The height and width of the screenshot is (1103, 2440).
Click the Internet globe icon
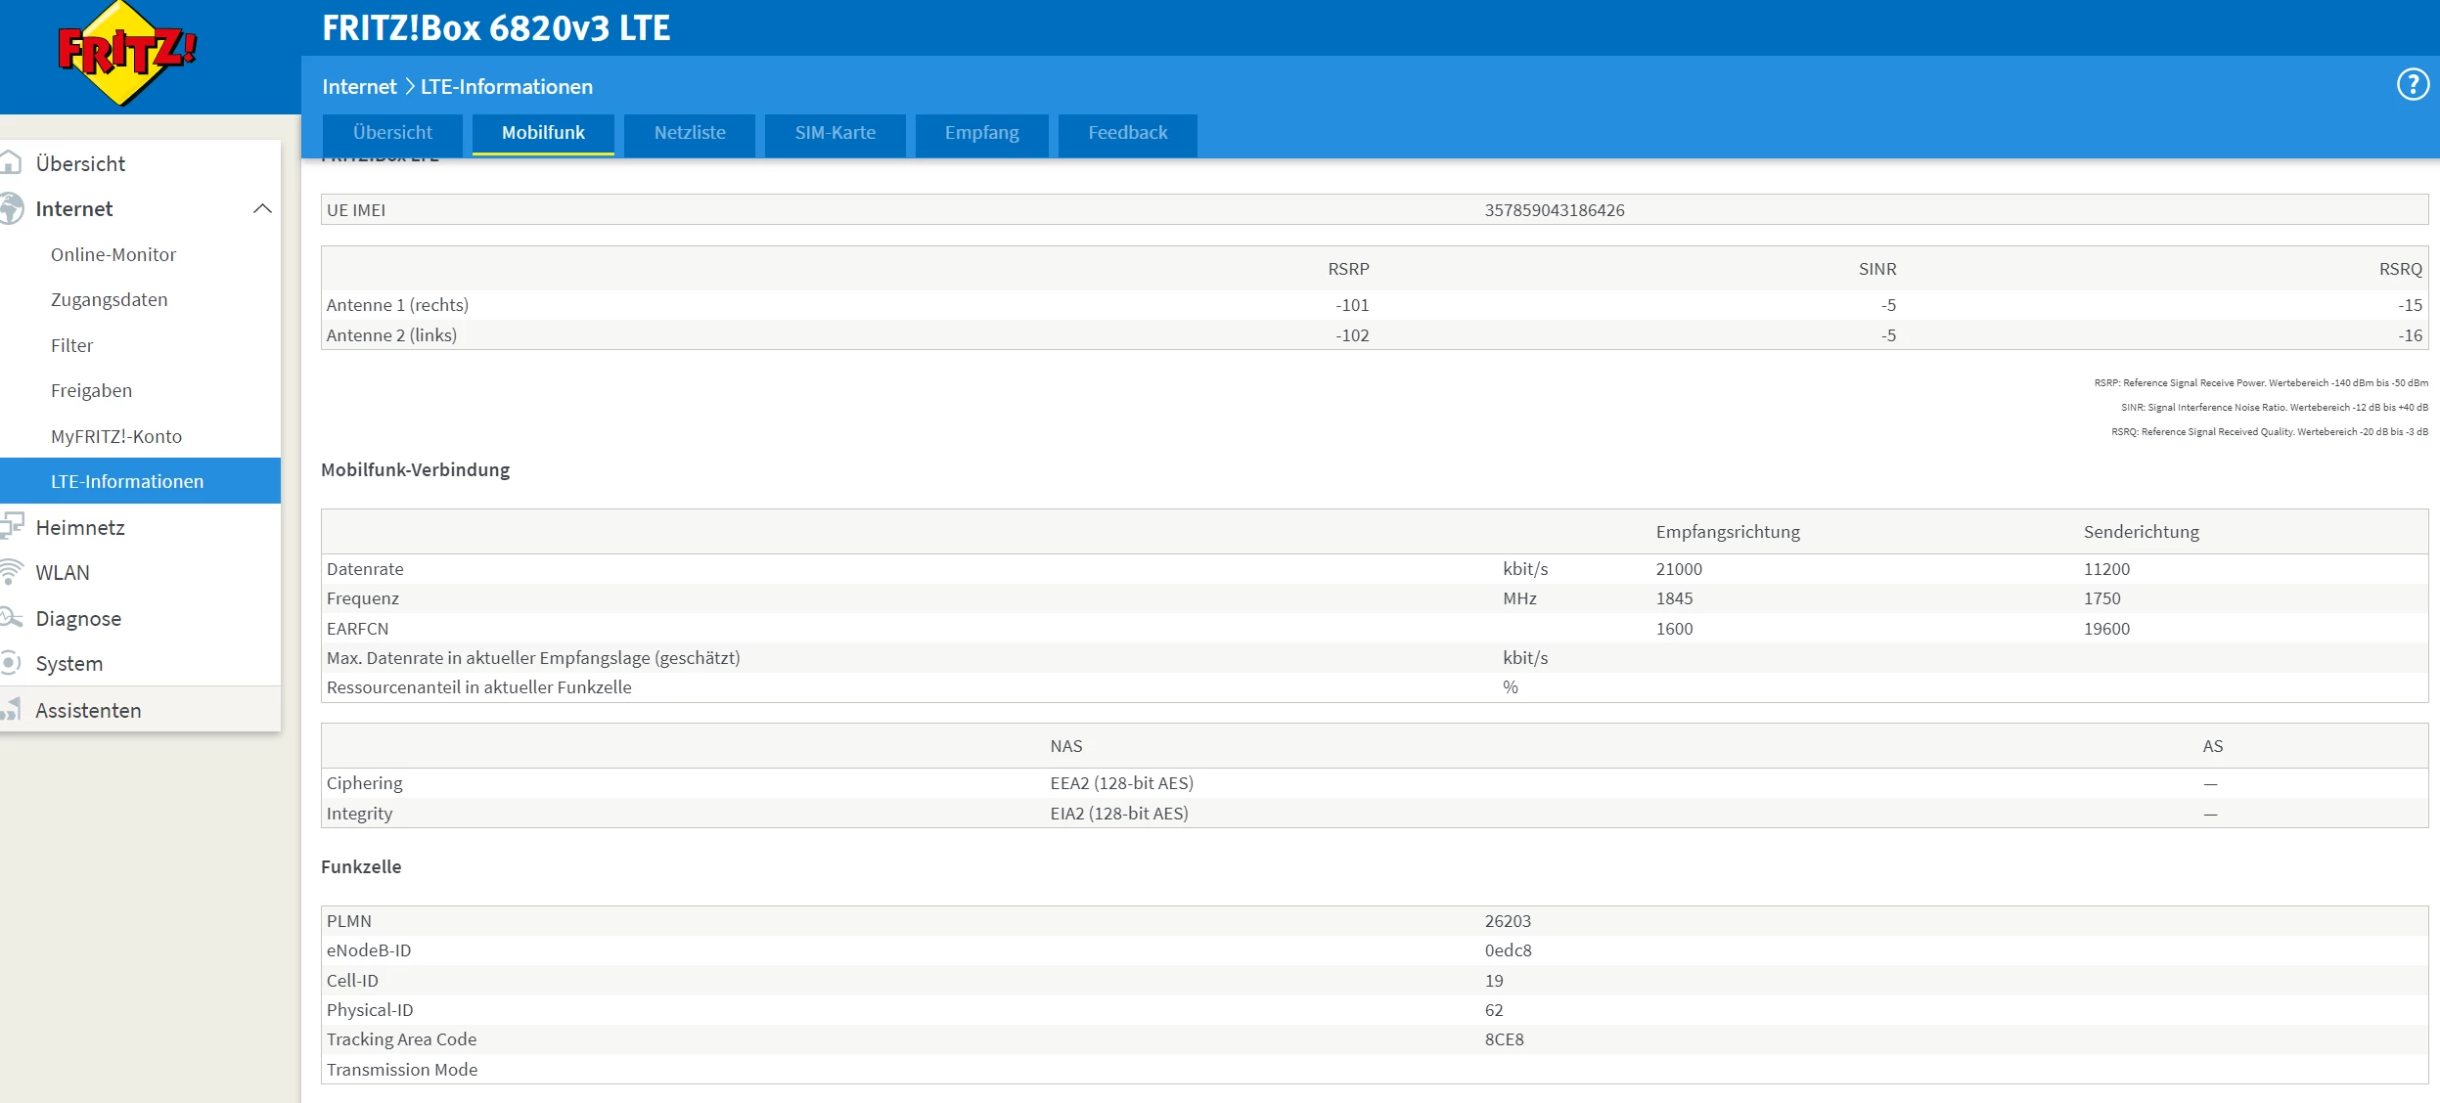[11, 208]
